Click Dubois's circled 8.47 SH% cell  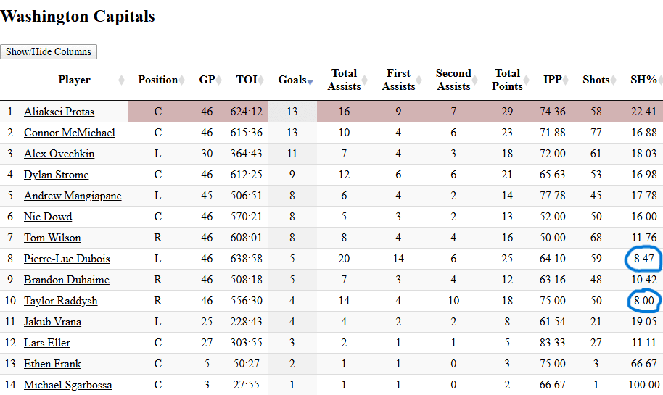[x=643, y=259]
